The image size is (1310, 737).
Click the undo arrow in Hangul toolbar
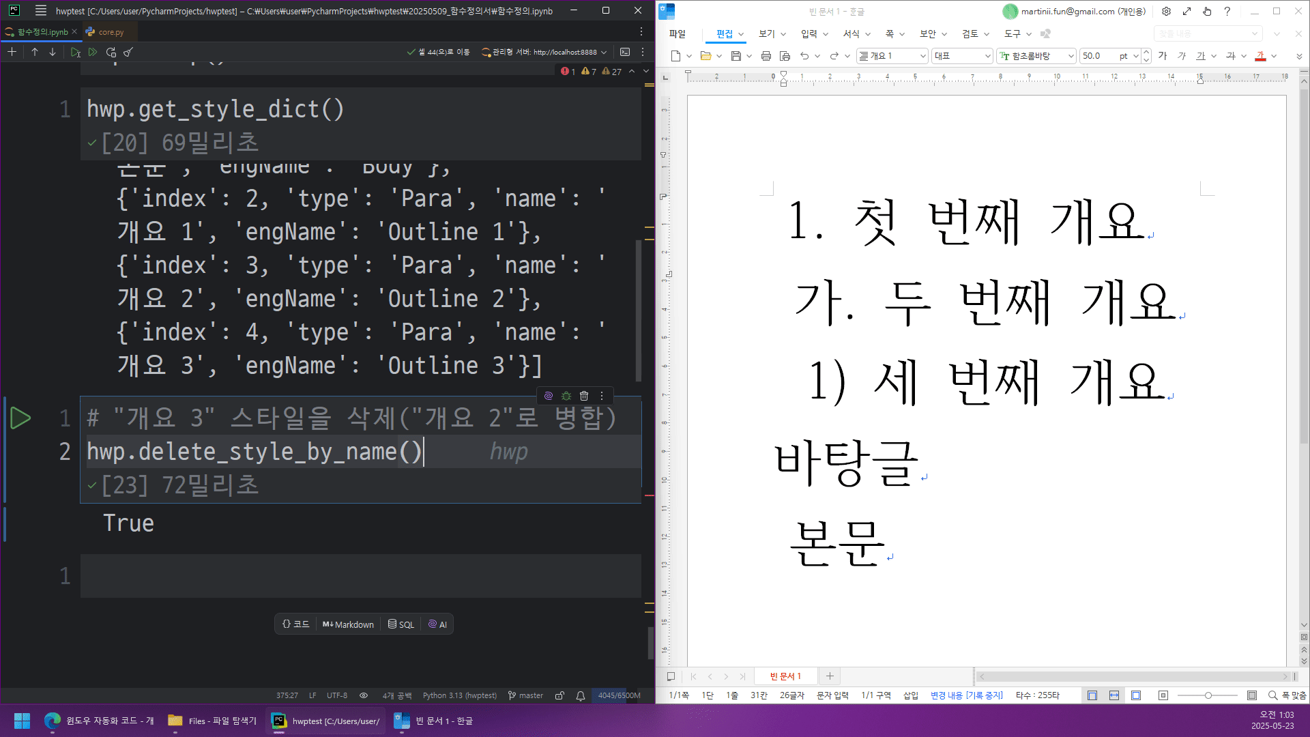pos(804,56)
